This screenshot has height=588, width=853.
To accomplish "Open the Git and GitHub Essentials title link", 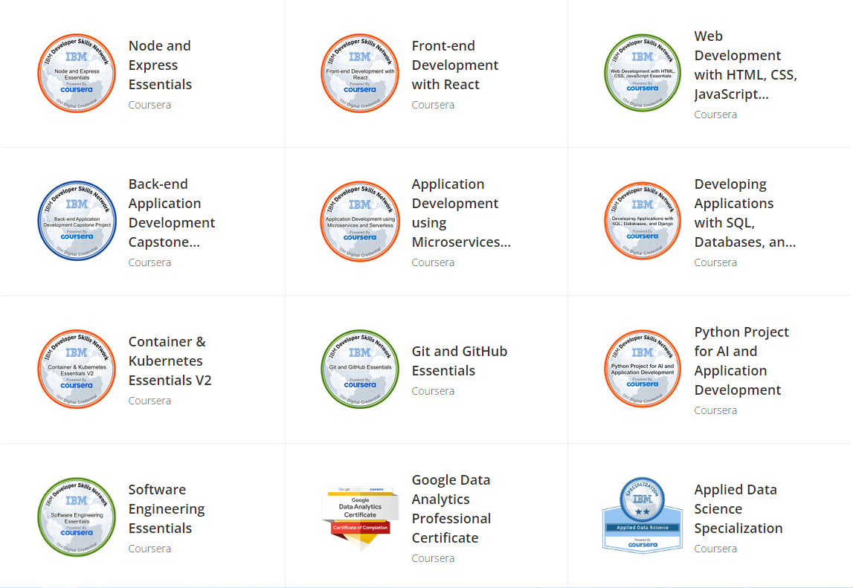I will click(460, 361).
